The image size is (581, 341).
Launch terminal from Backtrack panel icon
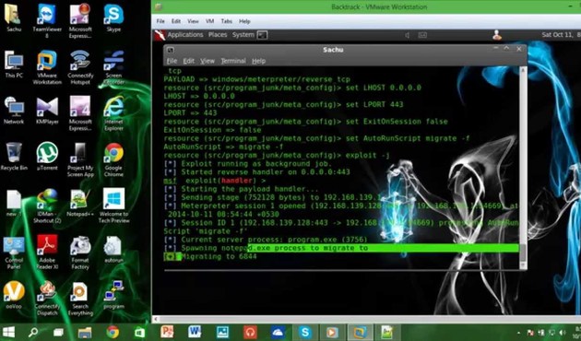[x=263, y=35]
